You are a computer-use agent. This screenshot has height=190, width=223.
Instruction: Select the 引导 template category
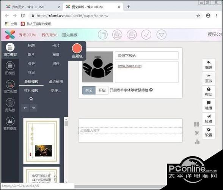pos(31,63)
